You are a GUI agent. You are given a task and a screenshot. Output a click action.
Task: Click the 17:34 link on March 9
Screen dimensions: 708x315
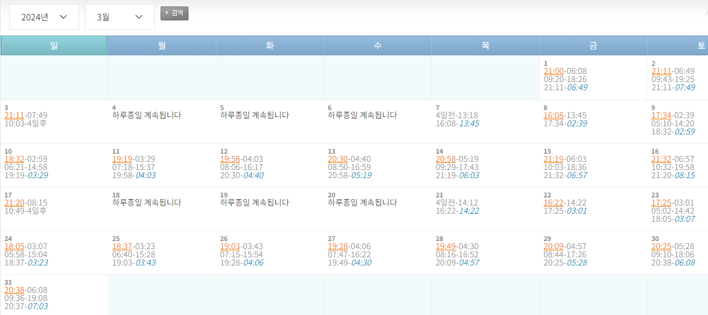(x=661, y=115)
